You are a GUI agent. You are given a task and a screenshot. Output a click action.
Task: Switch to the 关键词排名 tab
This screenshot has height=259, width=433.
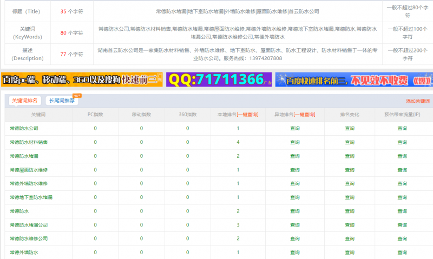click(x=24, y=101)
